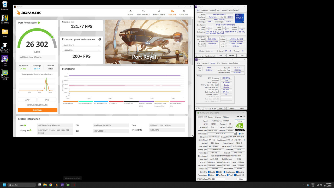Toggle the Vulkan checkbox in GPU-Z
The image size is (334, 188).
coord(209,175)
